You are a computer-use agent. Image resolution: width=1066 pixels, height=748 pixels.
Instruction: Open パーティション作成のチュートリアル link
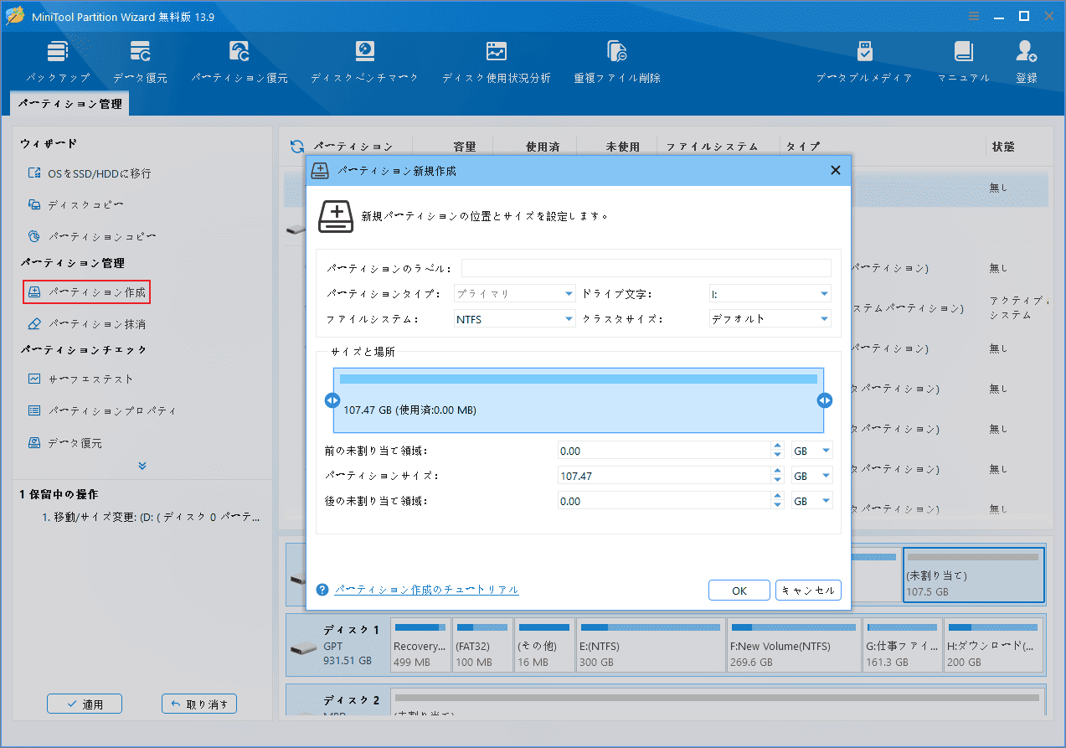(426, 590)
